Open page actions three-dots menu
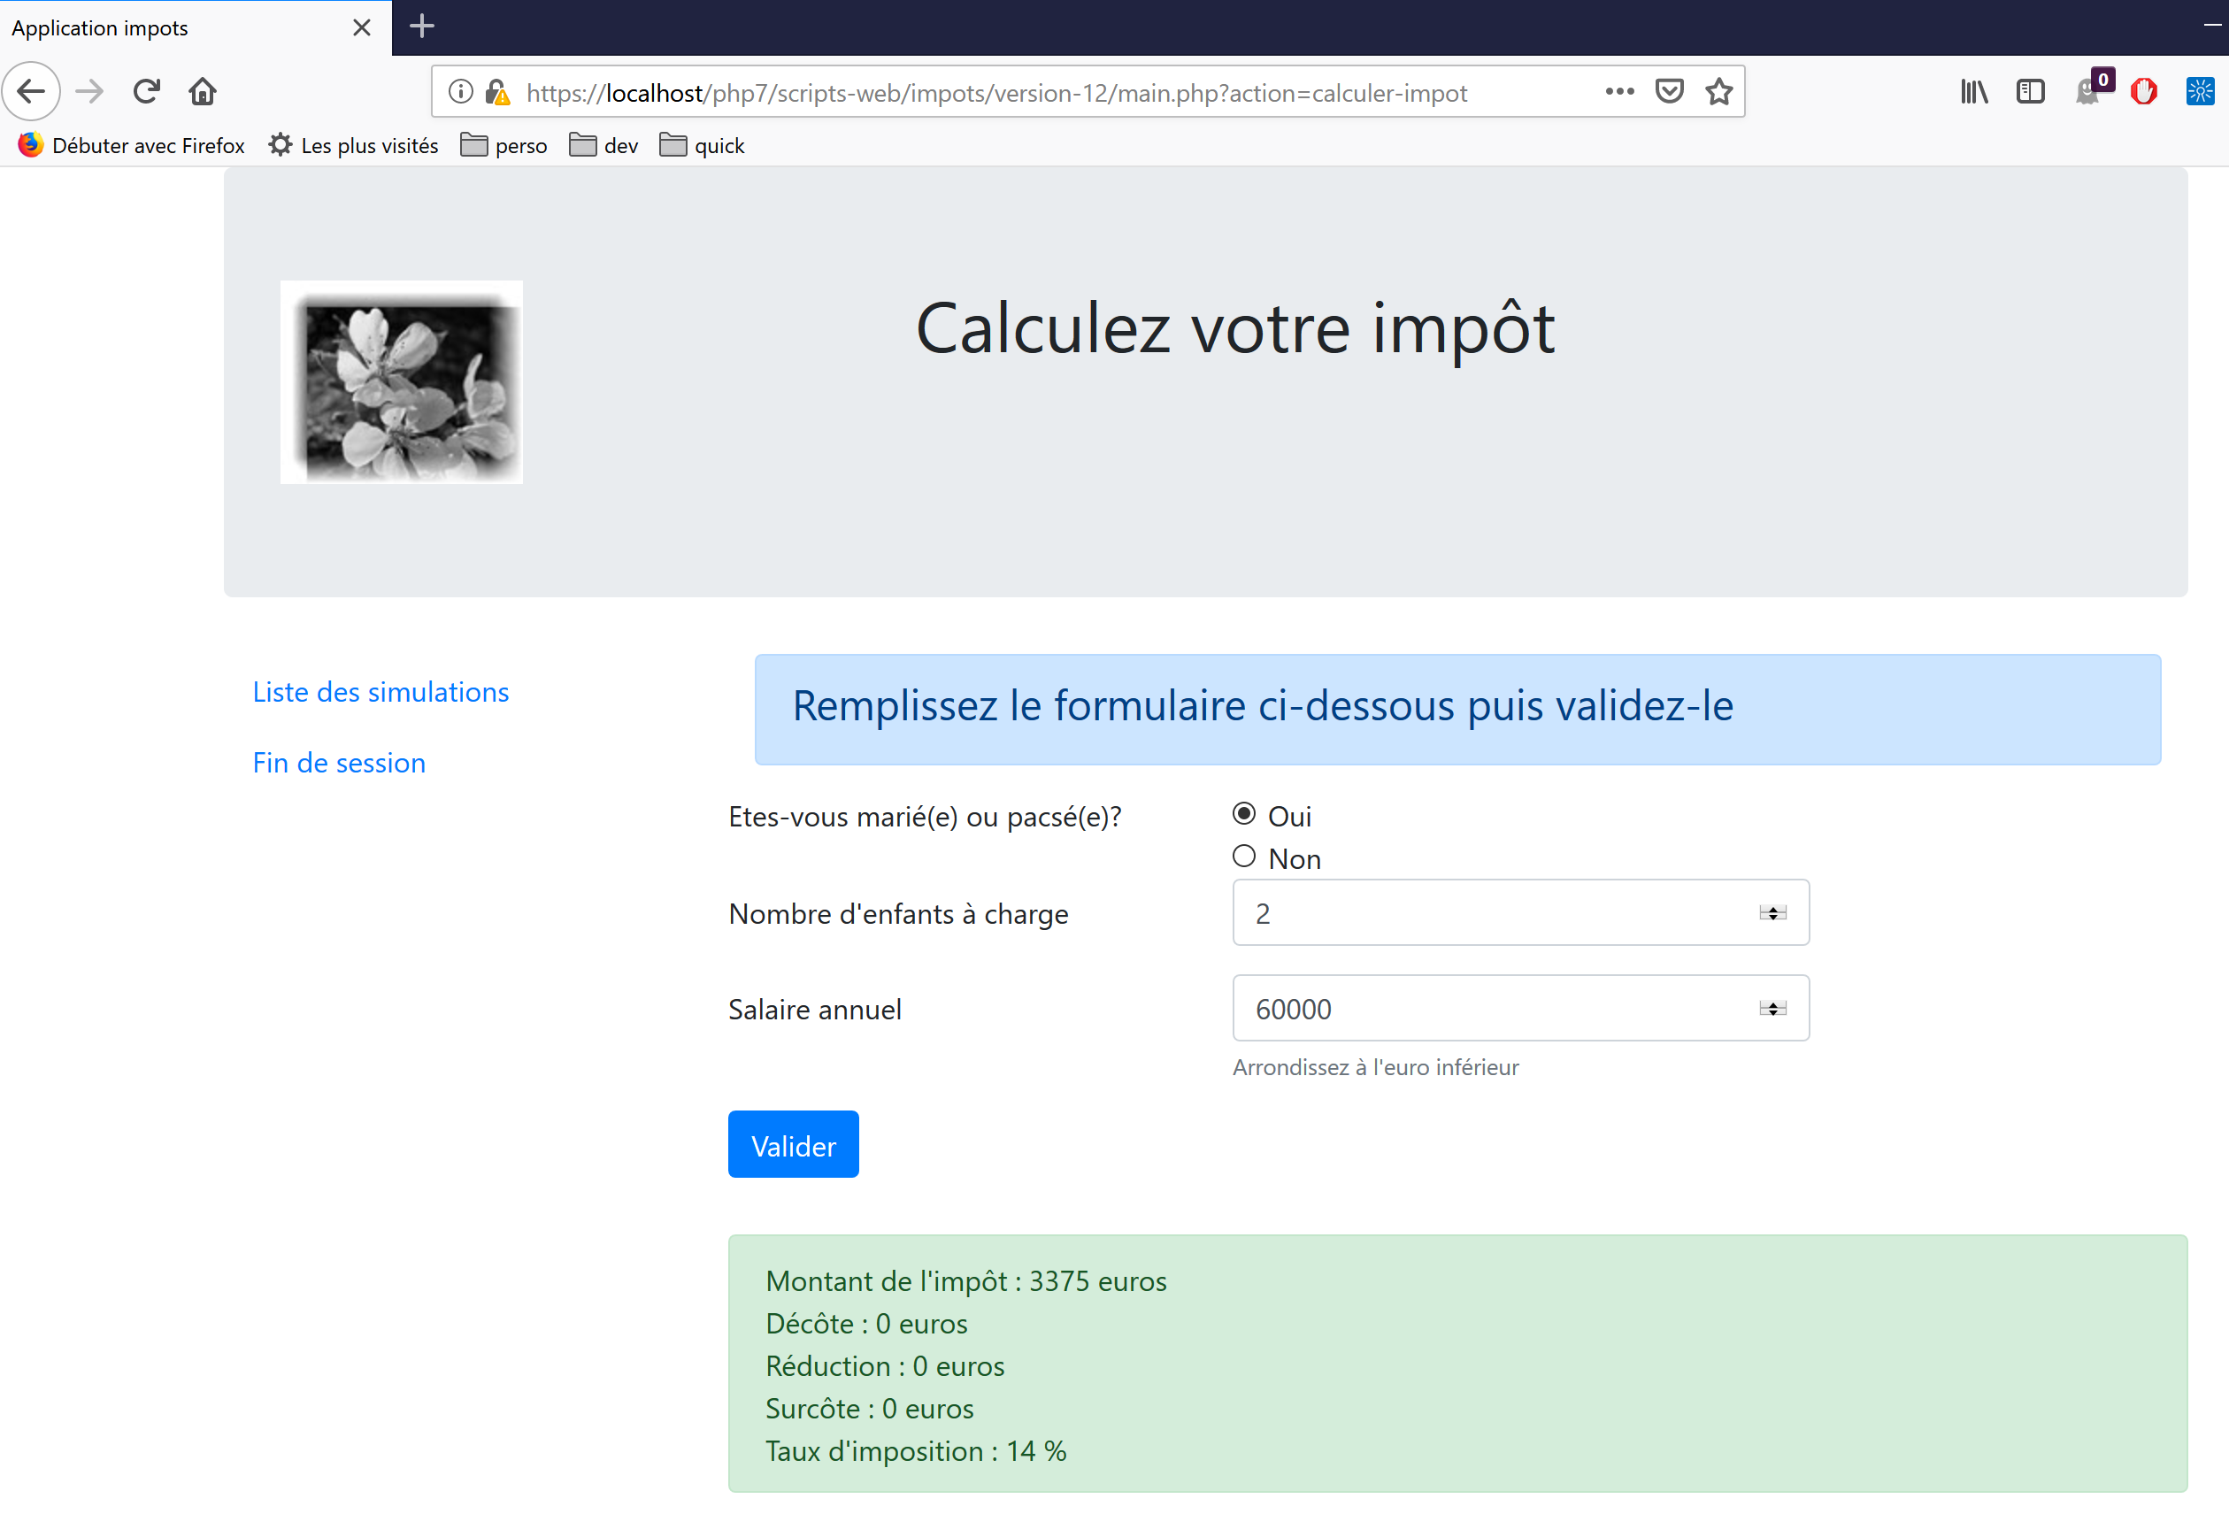The width and height of the screenshot is (2229, 1514). (1619, 92)
